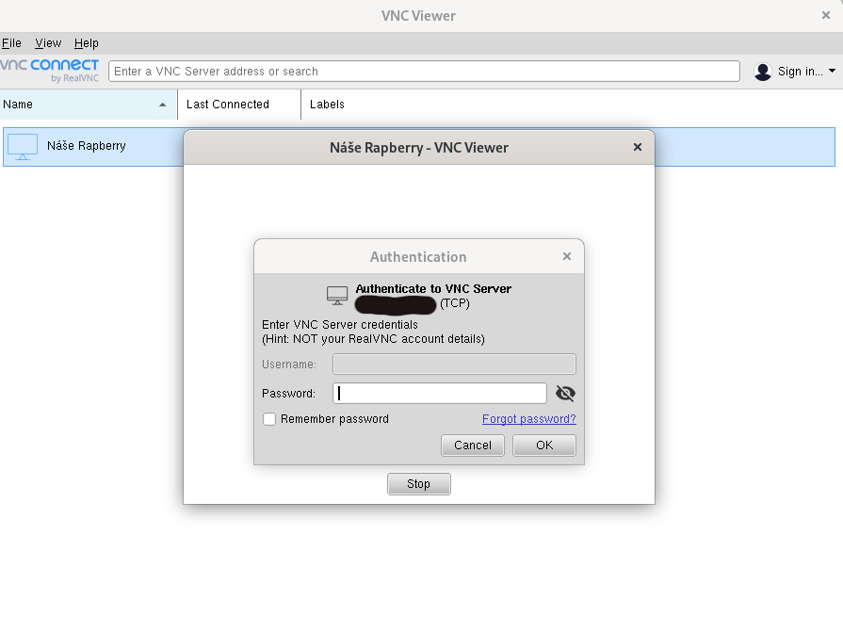843x632 pixels.
Task: Click the monitor icon in Authentication dialog
Action: coord(337,296)
